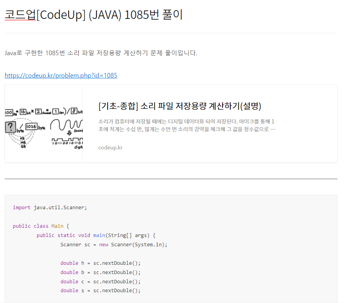Click the Scanner sc = new Scanner line
Screen dimensions: 344x303
[114, 245]
